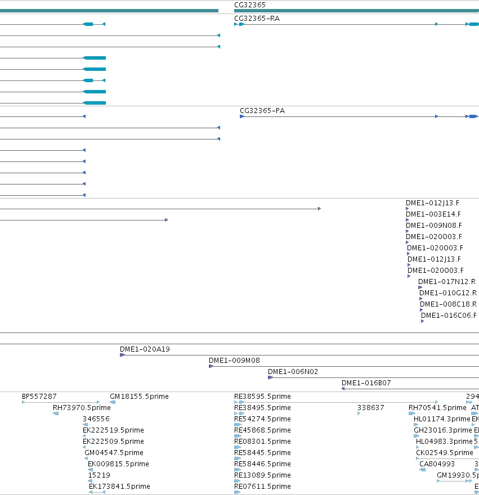Open the RH73970.5prime EST label
The width and height of the screenshot is (479, 495).
click(82, 408)
